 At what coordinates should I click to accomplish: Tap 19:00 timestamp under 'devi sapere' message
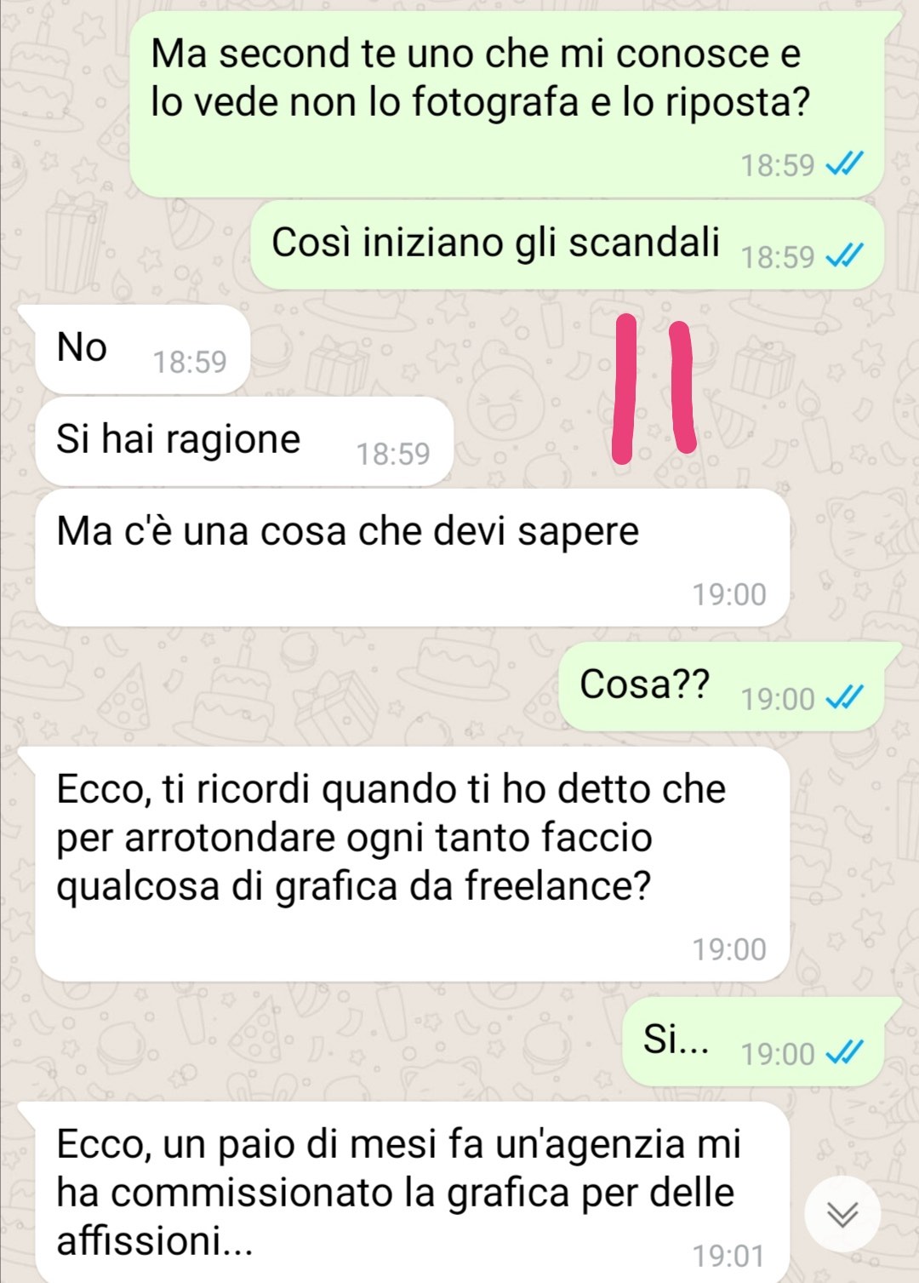729,594
